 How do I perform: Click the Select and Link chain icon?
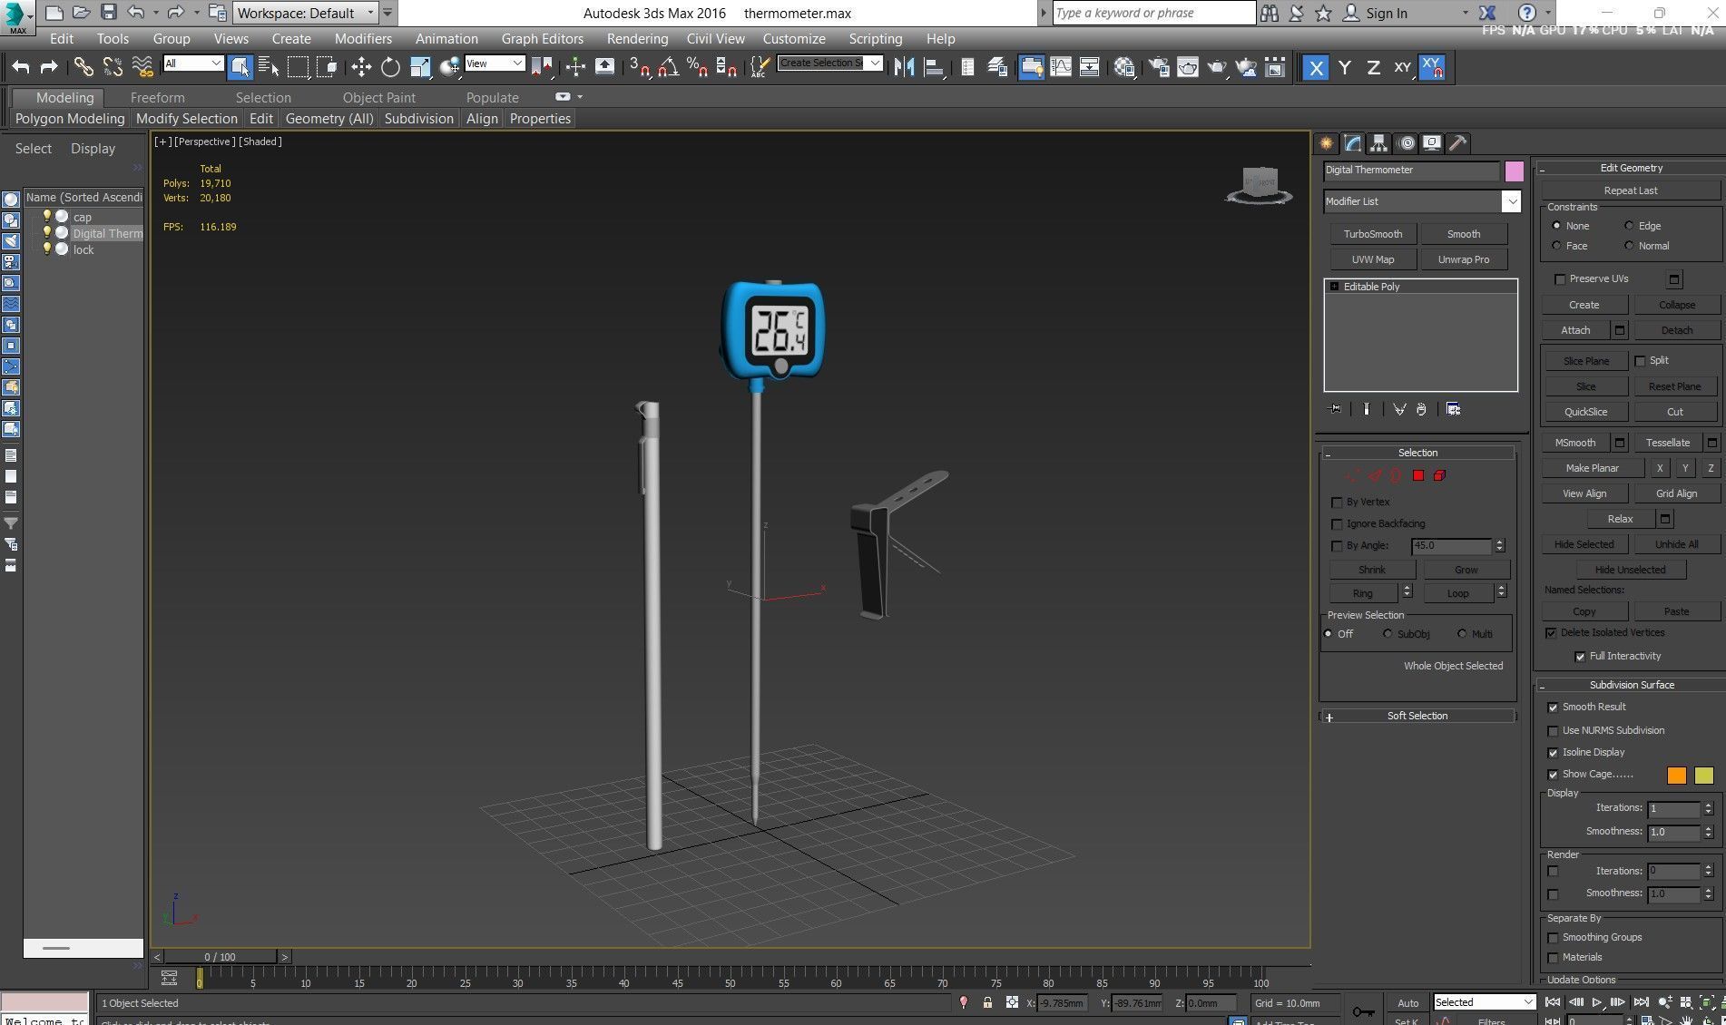[x=83, y=67]
